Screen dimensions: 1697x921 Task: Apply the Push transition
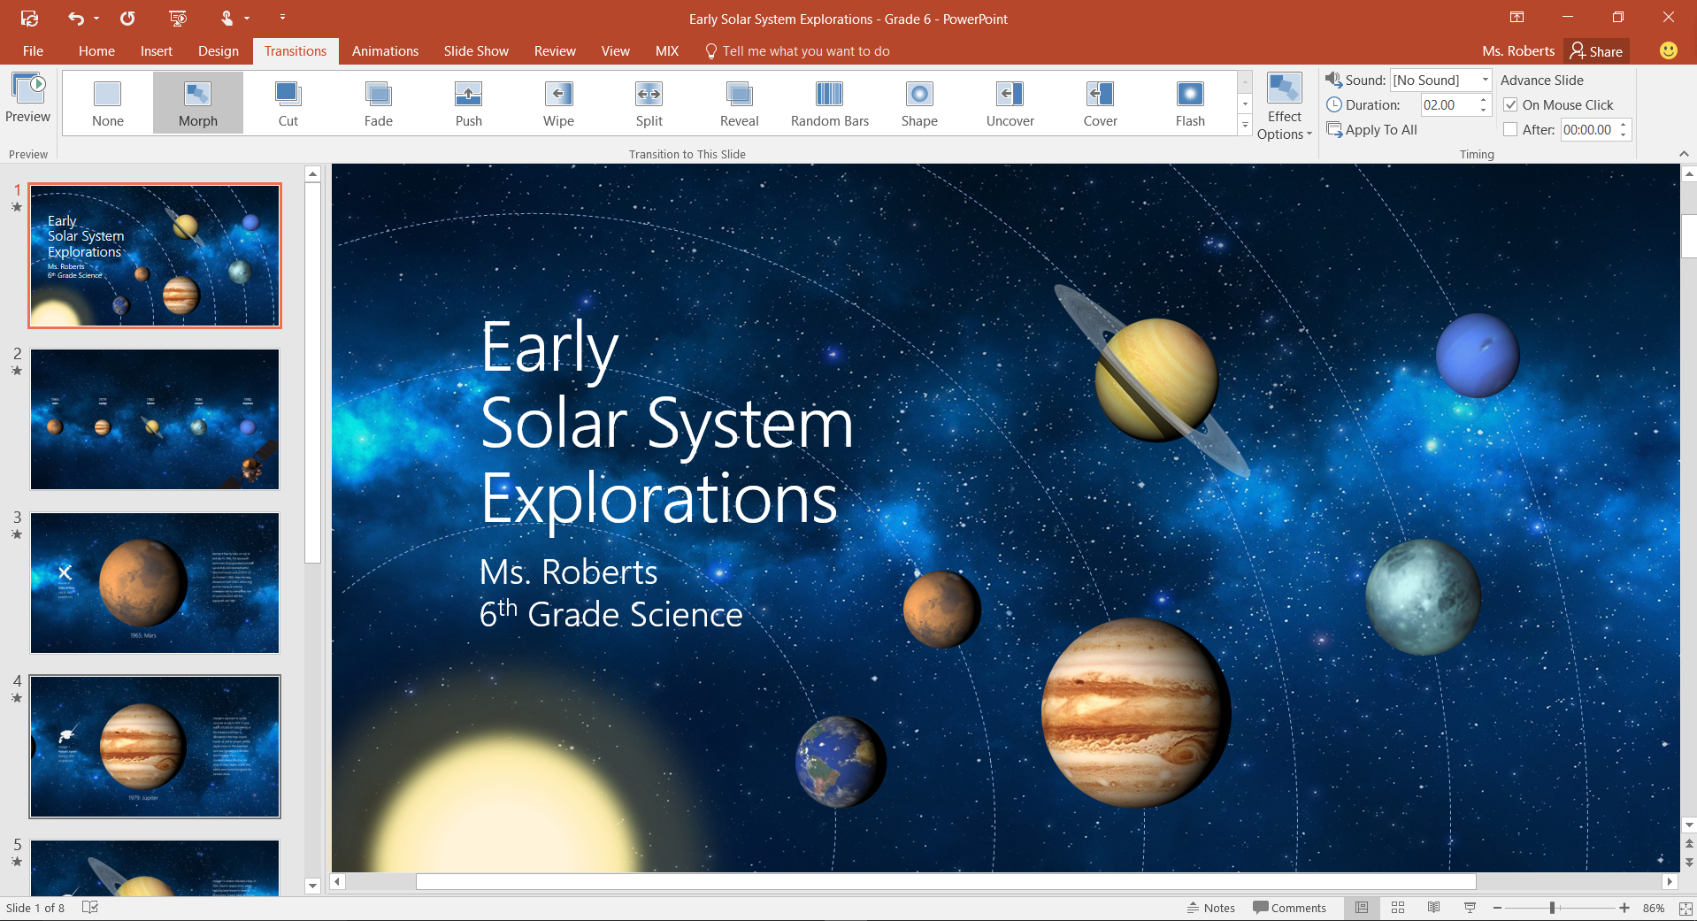click(x=468, y=103)
